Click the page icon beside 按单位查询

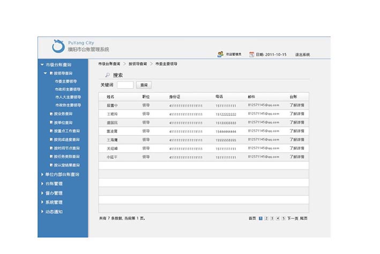point(51,122)
